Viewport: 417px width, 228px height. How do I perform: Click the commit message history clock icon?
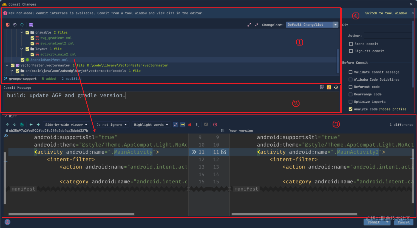pyautogui.click(x=336, y=87)
